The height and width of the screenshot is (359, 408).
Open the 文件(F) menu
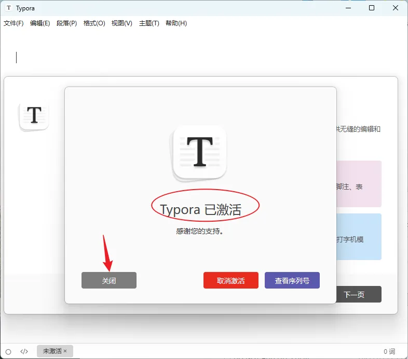(x=13, y=23)
